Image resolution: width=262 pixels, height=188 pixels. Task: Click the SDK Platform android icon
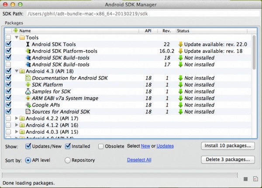pyautogui.click(x=28, y=85)
